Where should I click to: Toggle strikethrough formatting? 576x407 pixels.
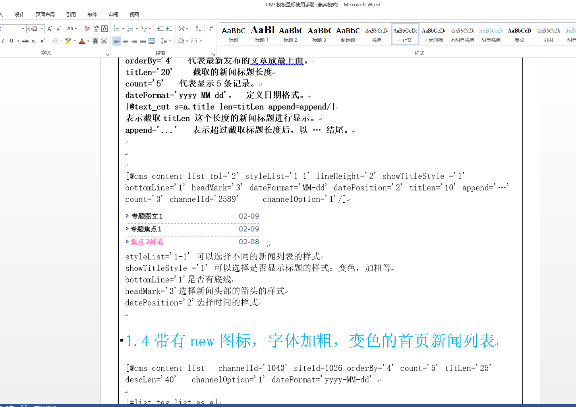[25, 41]
